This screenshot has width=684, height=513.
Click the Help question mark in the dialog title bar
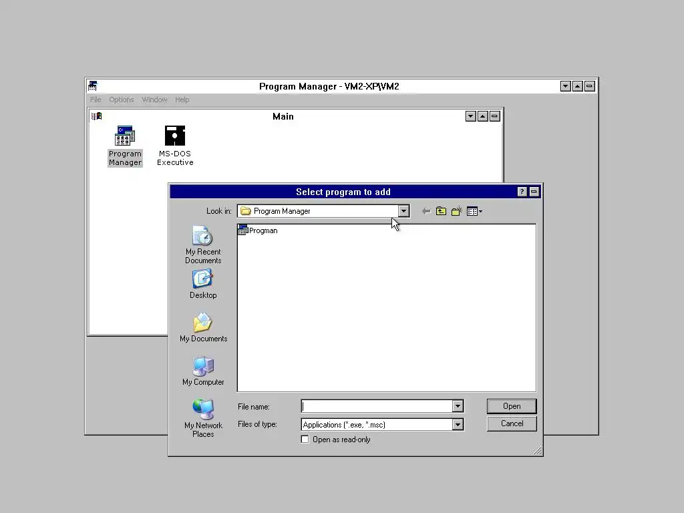pos(522,192)
